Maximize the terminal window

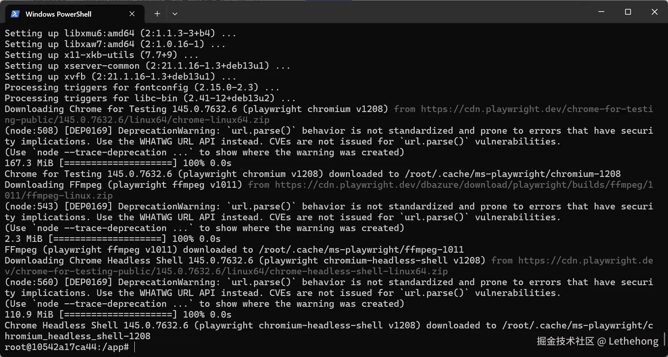click(x=628, y=12)
